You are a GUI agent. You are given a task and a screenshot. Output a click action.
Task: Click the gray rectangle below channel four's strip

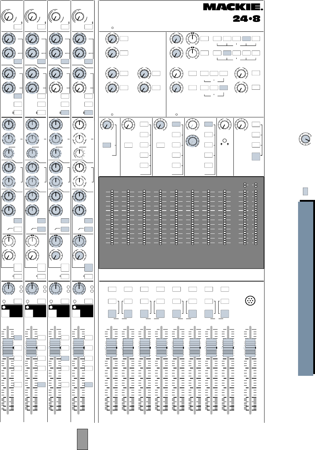tap(82, 439)
